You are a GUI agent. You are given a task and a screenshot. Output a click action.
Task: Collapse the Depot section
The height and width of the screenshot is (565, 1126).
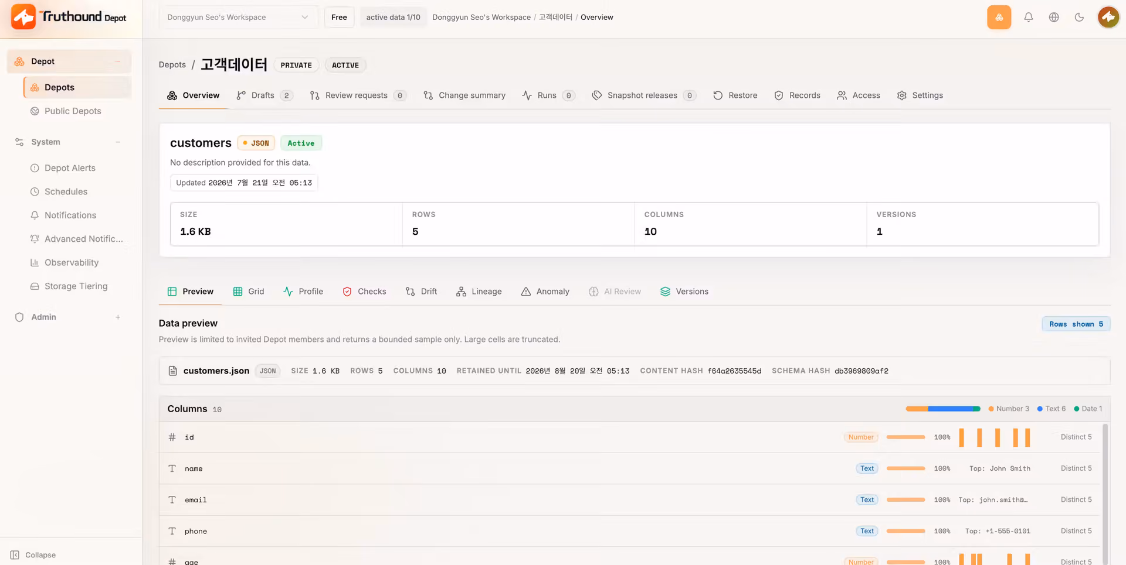pyautogui.click(x=118, y=61)
